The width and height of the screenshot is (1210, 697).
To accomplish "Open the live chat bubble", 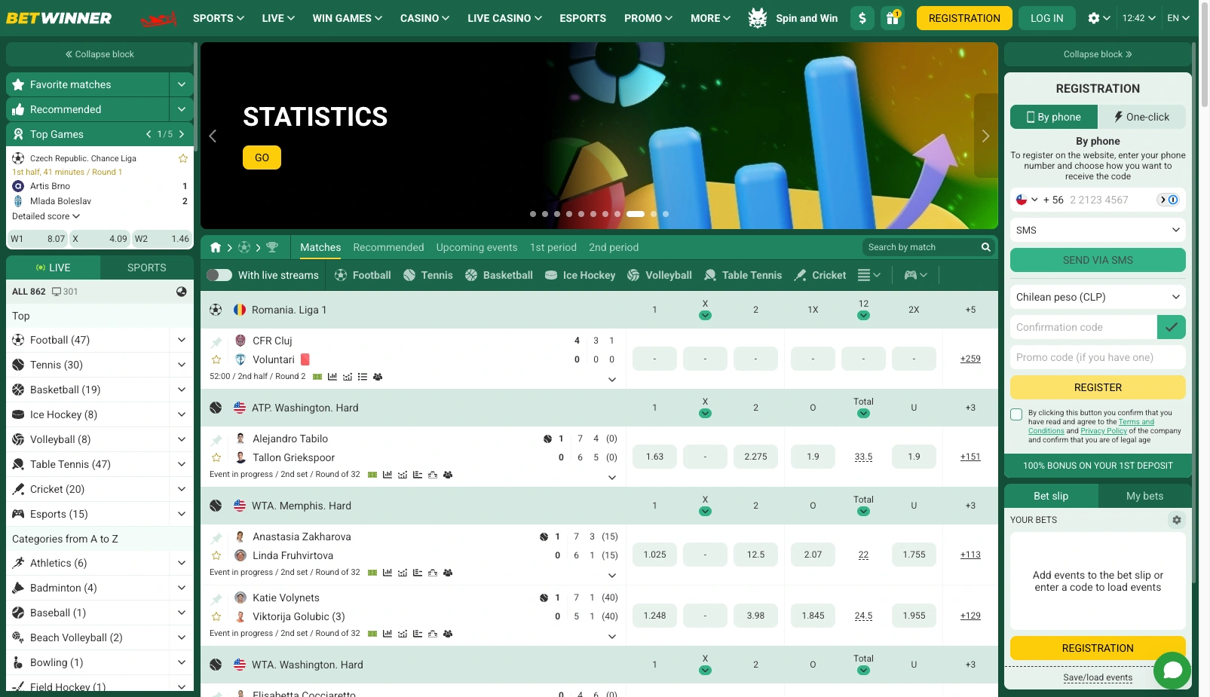I will 1172,670.
